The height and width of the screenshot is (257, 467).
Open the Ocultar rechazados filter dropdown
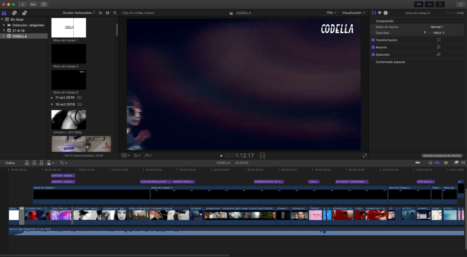(79, 13)
